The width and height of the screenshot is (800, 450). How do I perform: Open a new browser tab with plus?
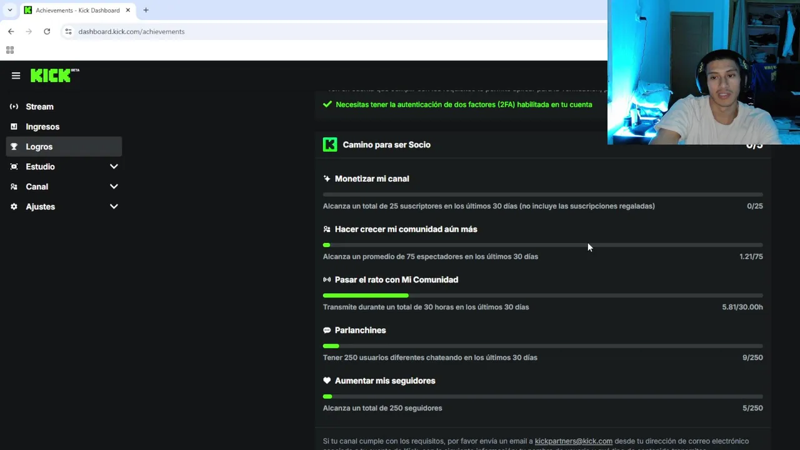146,10
